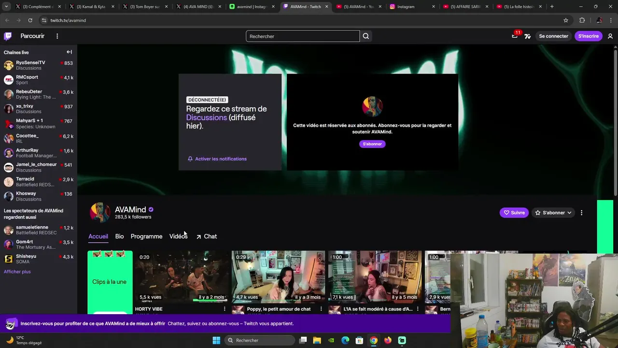Screen dimensions: 618x348
Task: Switch to the Instagram browser tab
Action: coord(412,7)
